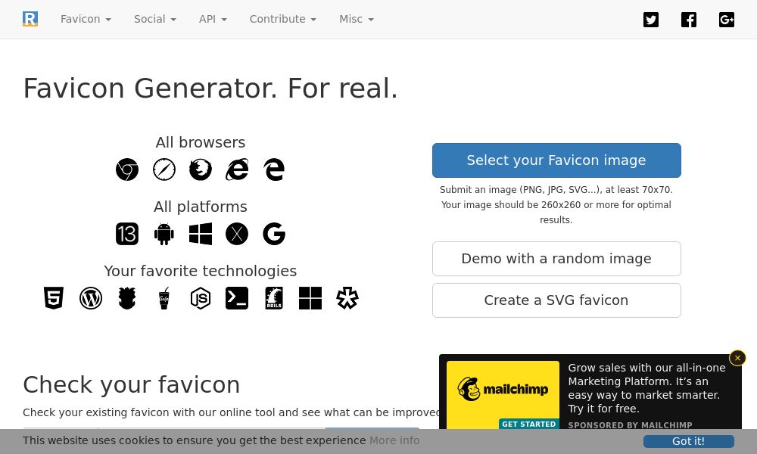Select the Ruby on Rails icon

click(x=274, y=298)
